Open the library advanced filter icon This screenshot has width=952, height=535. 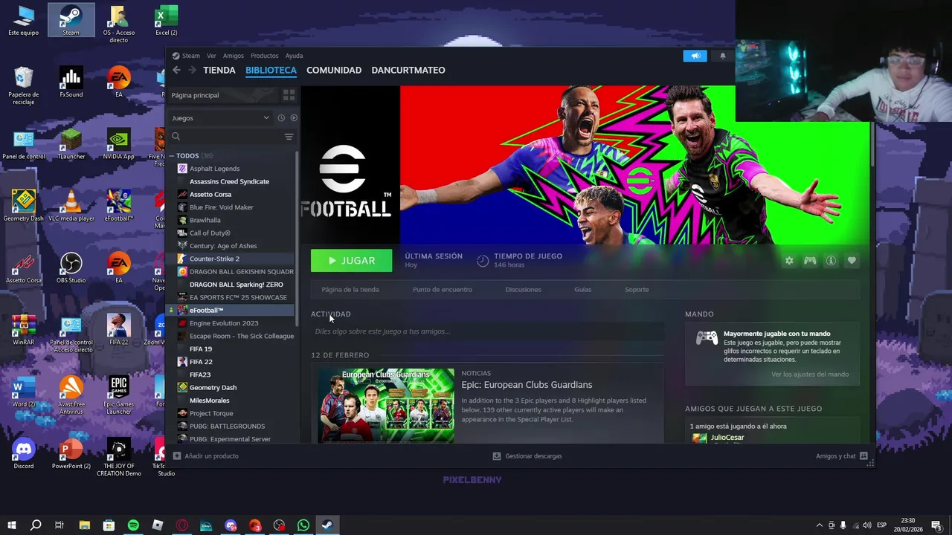[289, 137]
